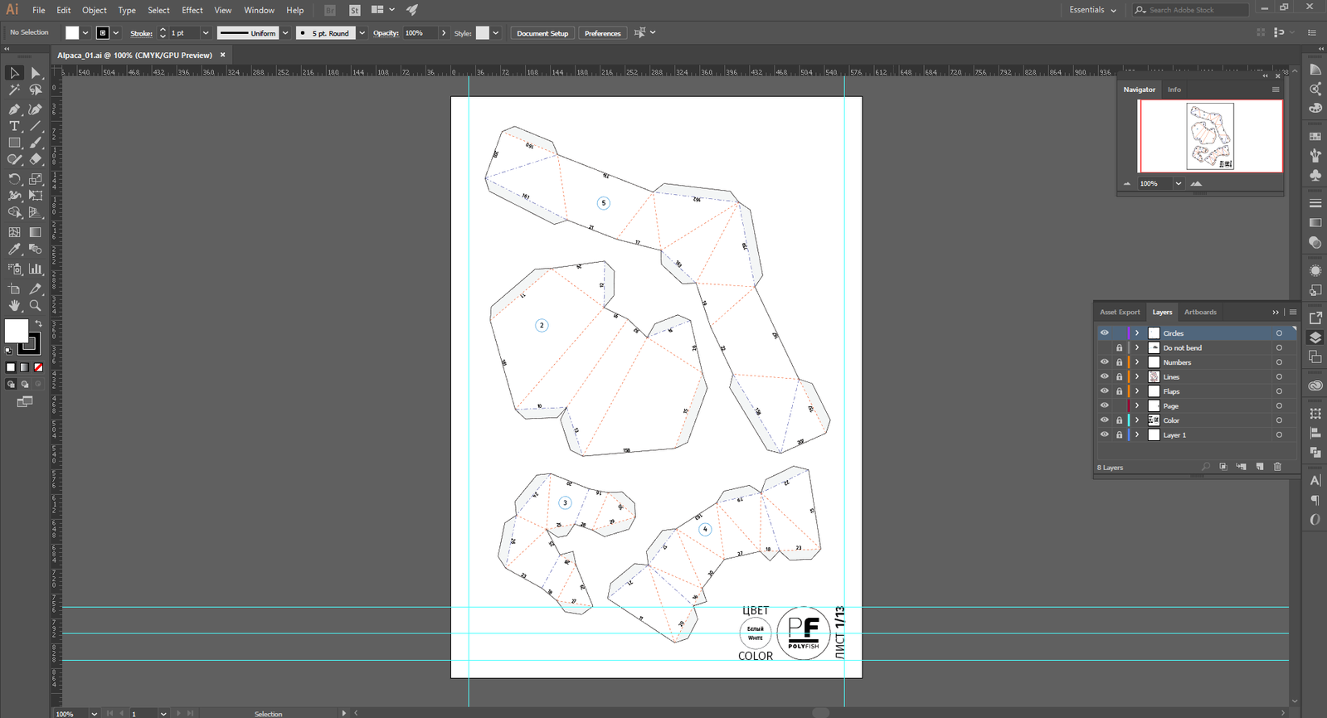Viewport: 1327px width, 718px height.
Task: Open the Essentials workspace switcher
Action: (x=1092, y=10)
